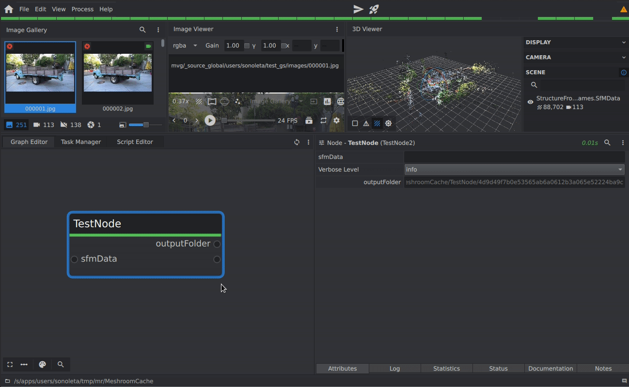This screenshot has width=629, height=387.
Task: Click the paper plane submit icon
Action: click(x=358, y=9)
